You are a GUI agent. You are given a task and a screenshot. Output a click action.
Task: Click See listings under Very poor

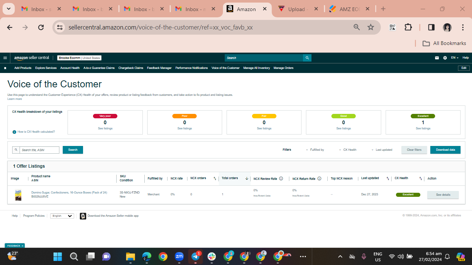(105, 129)
